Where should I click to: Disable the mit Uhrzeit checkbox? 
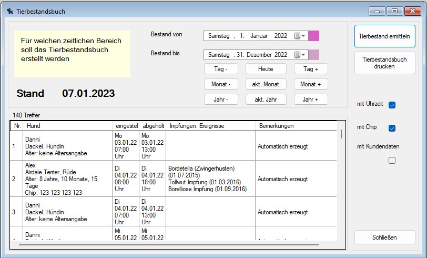click(x=392, y=105)
